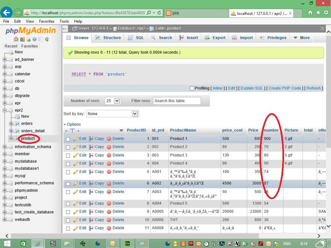Tick the checkbox for Product 1 row

click(68, 139)
